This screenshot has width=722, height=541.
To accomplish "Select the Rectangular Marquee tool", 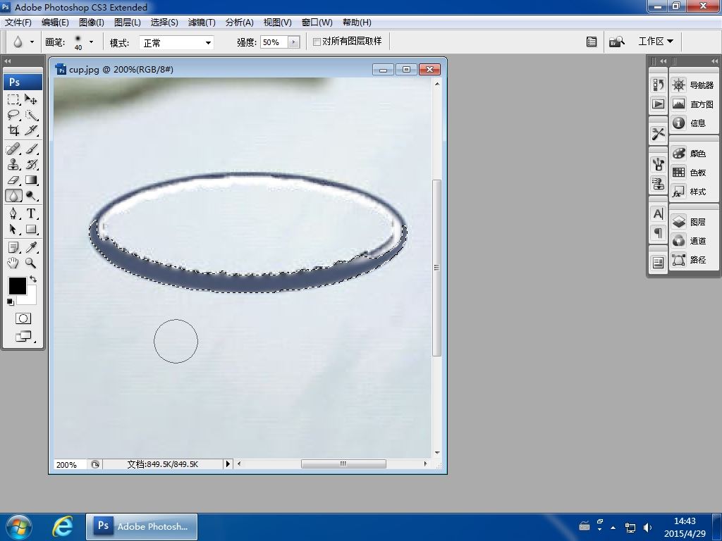I will 13,99.
